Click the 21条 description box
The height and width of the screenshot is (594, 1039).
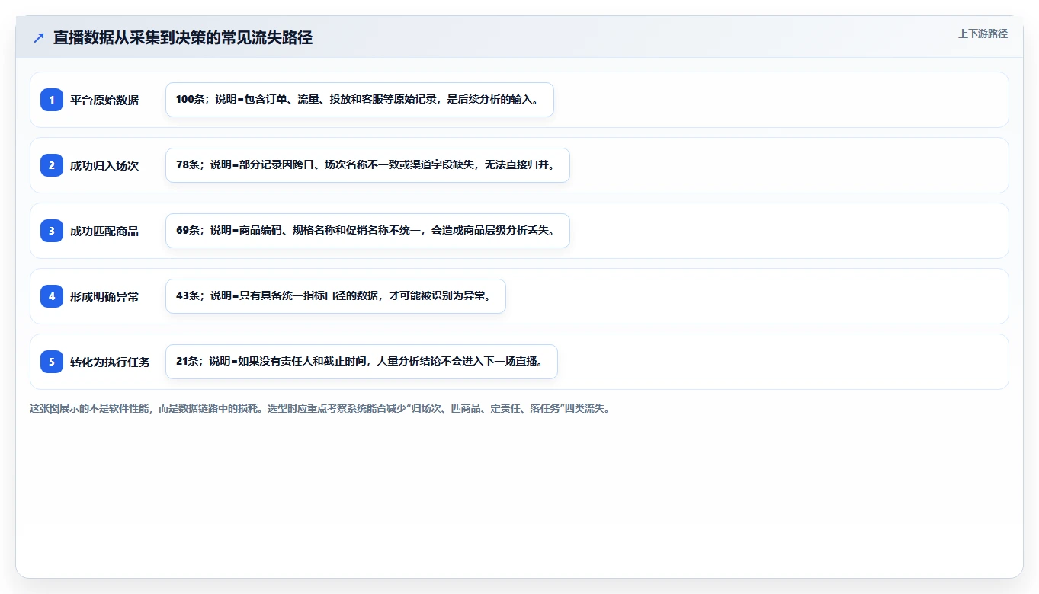tap(361, 362)
